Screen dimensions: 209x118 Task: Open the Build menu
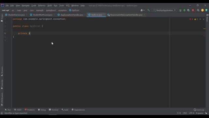point(50,6)
